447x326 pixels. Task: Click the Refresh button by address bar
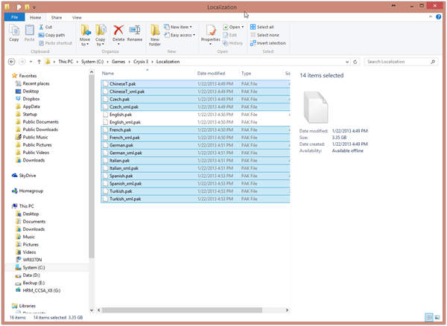(x=355, y=62)
